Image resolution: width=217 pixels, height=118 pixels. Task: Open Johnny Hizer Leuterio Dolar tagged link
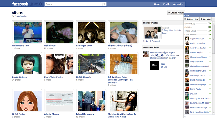(x=171, y=32)
